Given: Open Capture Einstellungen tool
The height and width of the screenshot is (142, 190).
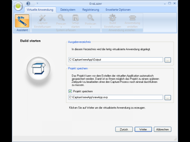Looking at the screenshot, I should [42, 21].
